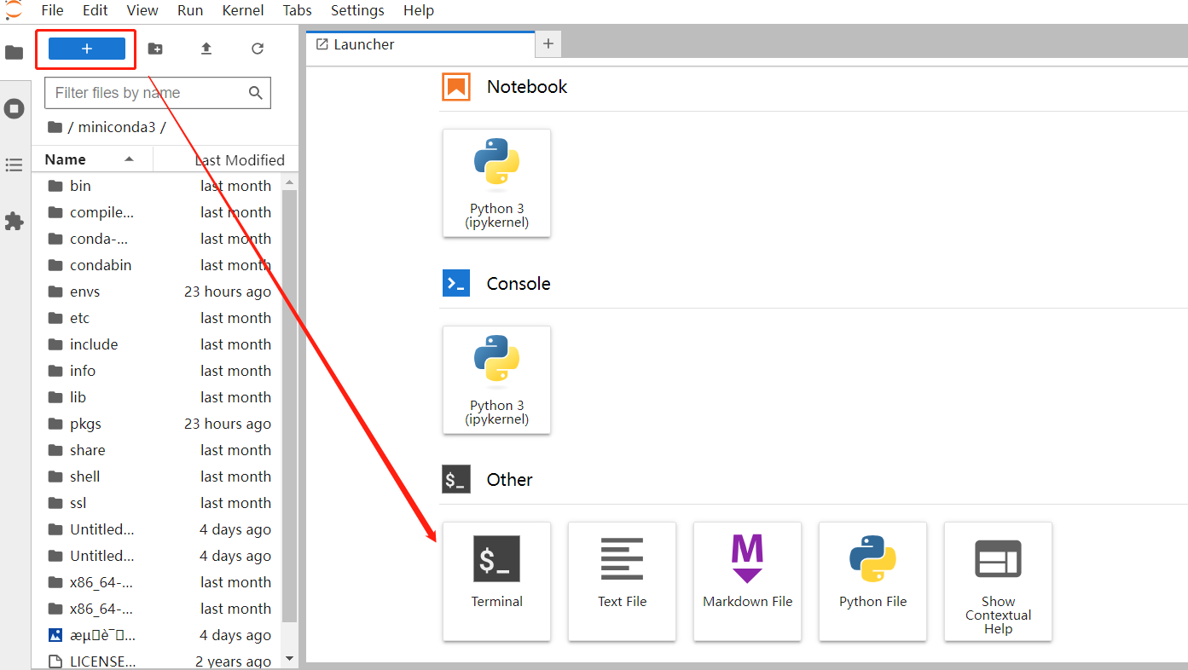The height and width of the screenshot is (670, 1188).
Task: Open the View menu
Action: click(x=142, y=10)
